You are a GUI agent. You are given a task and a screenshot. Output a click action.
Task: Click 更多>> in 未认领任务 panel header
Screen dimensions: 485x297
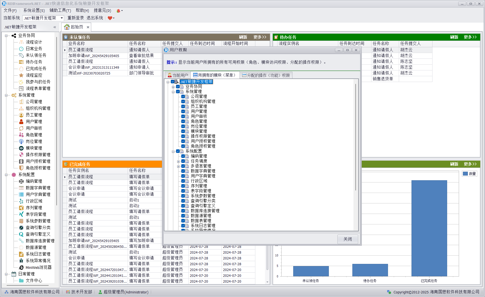(x=260, y=37)
